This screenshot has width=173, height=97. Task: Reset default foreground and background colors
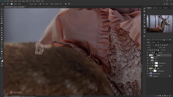tap(1, 58)
